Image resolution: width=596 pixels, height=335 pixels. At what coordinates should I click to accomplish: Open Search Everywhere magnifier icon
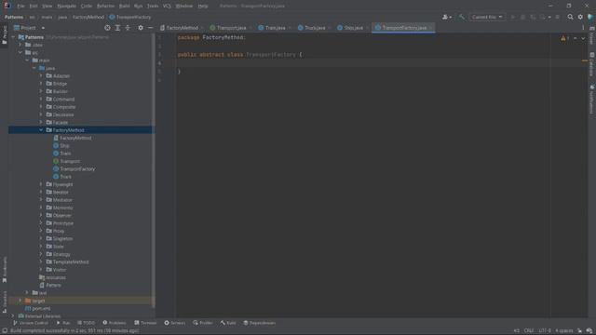point(570,17)
